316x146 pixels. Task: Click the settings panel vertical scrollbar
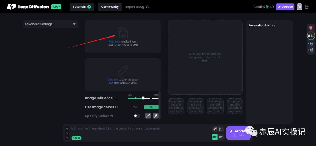160,105
